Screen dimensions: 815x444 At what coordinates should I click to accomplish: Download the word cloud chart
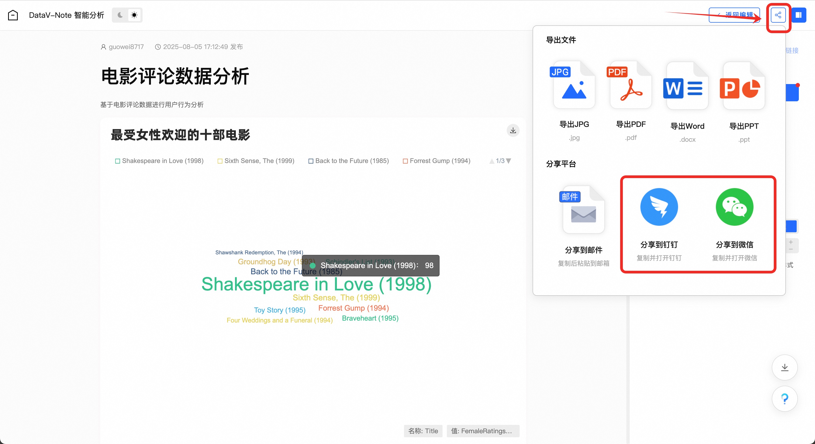[x=513, y=130]
